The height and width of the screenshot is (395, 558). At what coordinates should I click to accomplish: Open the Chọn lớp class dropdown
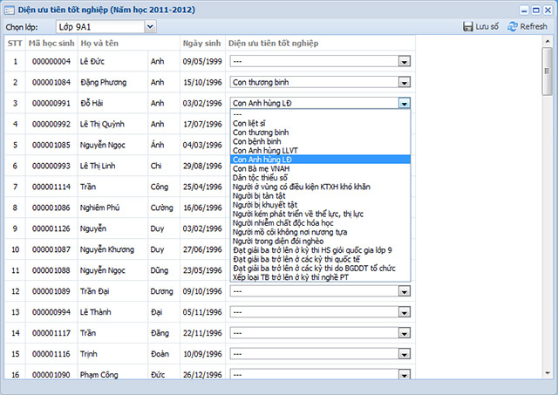coord(149,26)
